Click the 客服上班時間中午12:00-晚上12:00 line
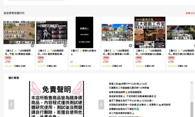This screenshot has width=195, height=117. pos(128,84)
